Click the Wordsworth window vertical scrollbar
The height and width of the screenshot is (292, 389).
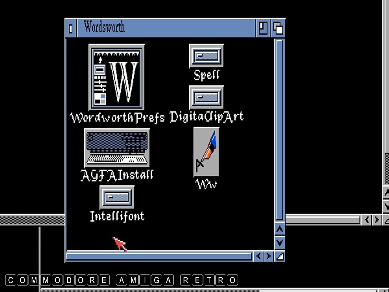(279, 130)
